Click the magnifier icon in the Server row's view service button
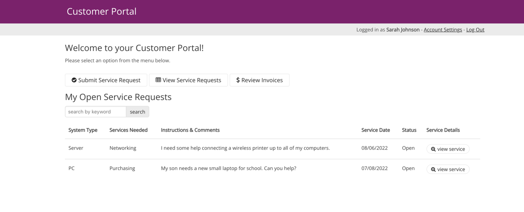Screen dimensions: 524x212 433,149
